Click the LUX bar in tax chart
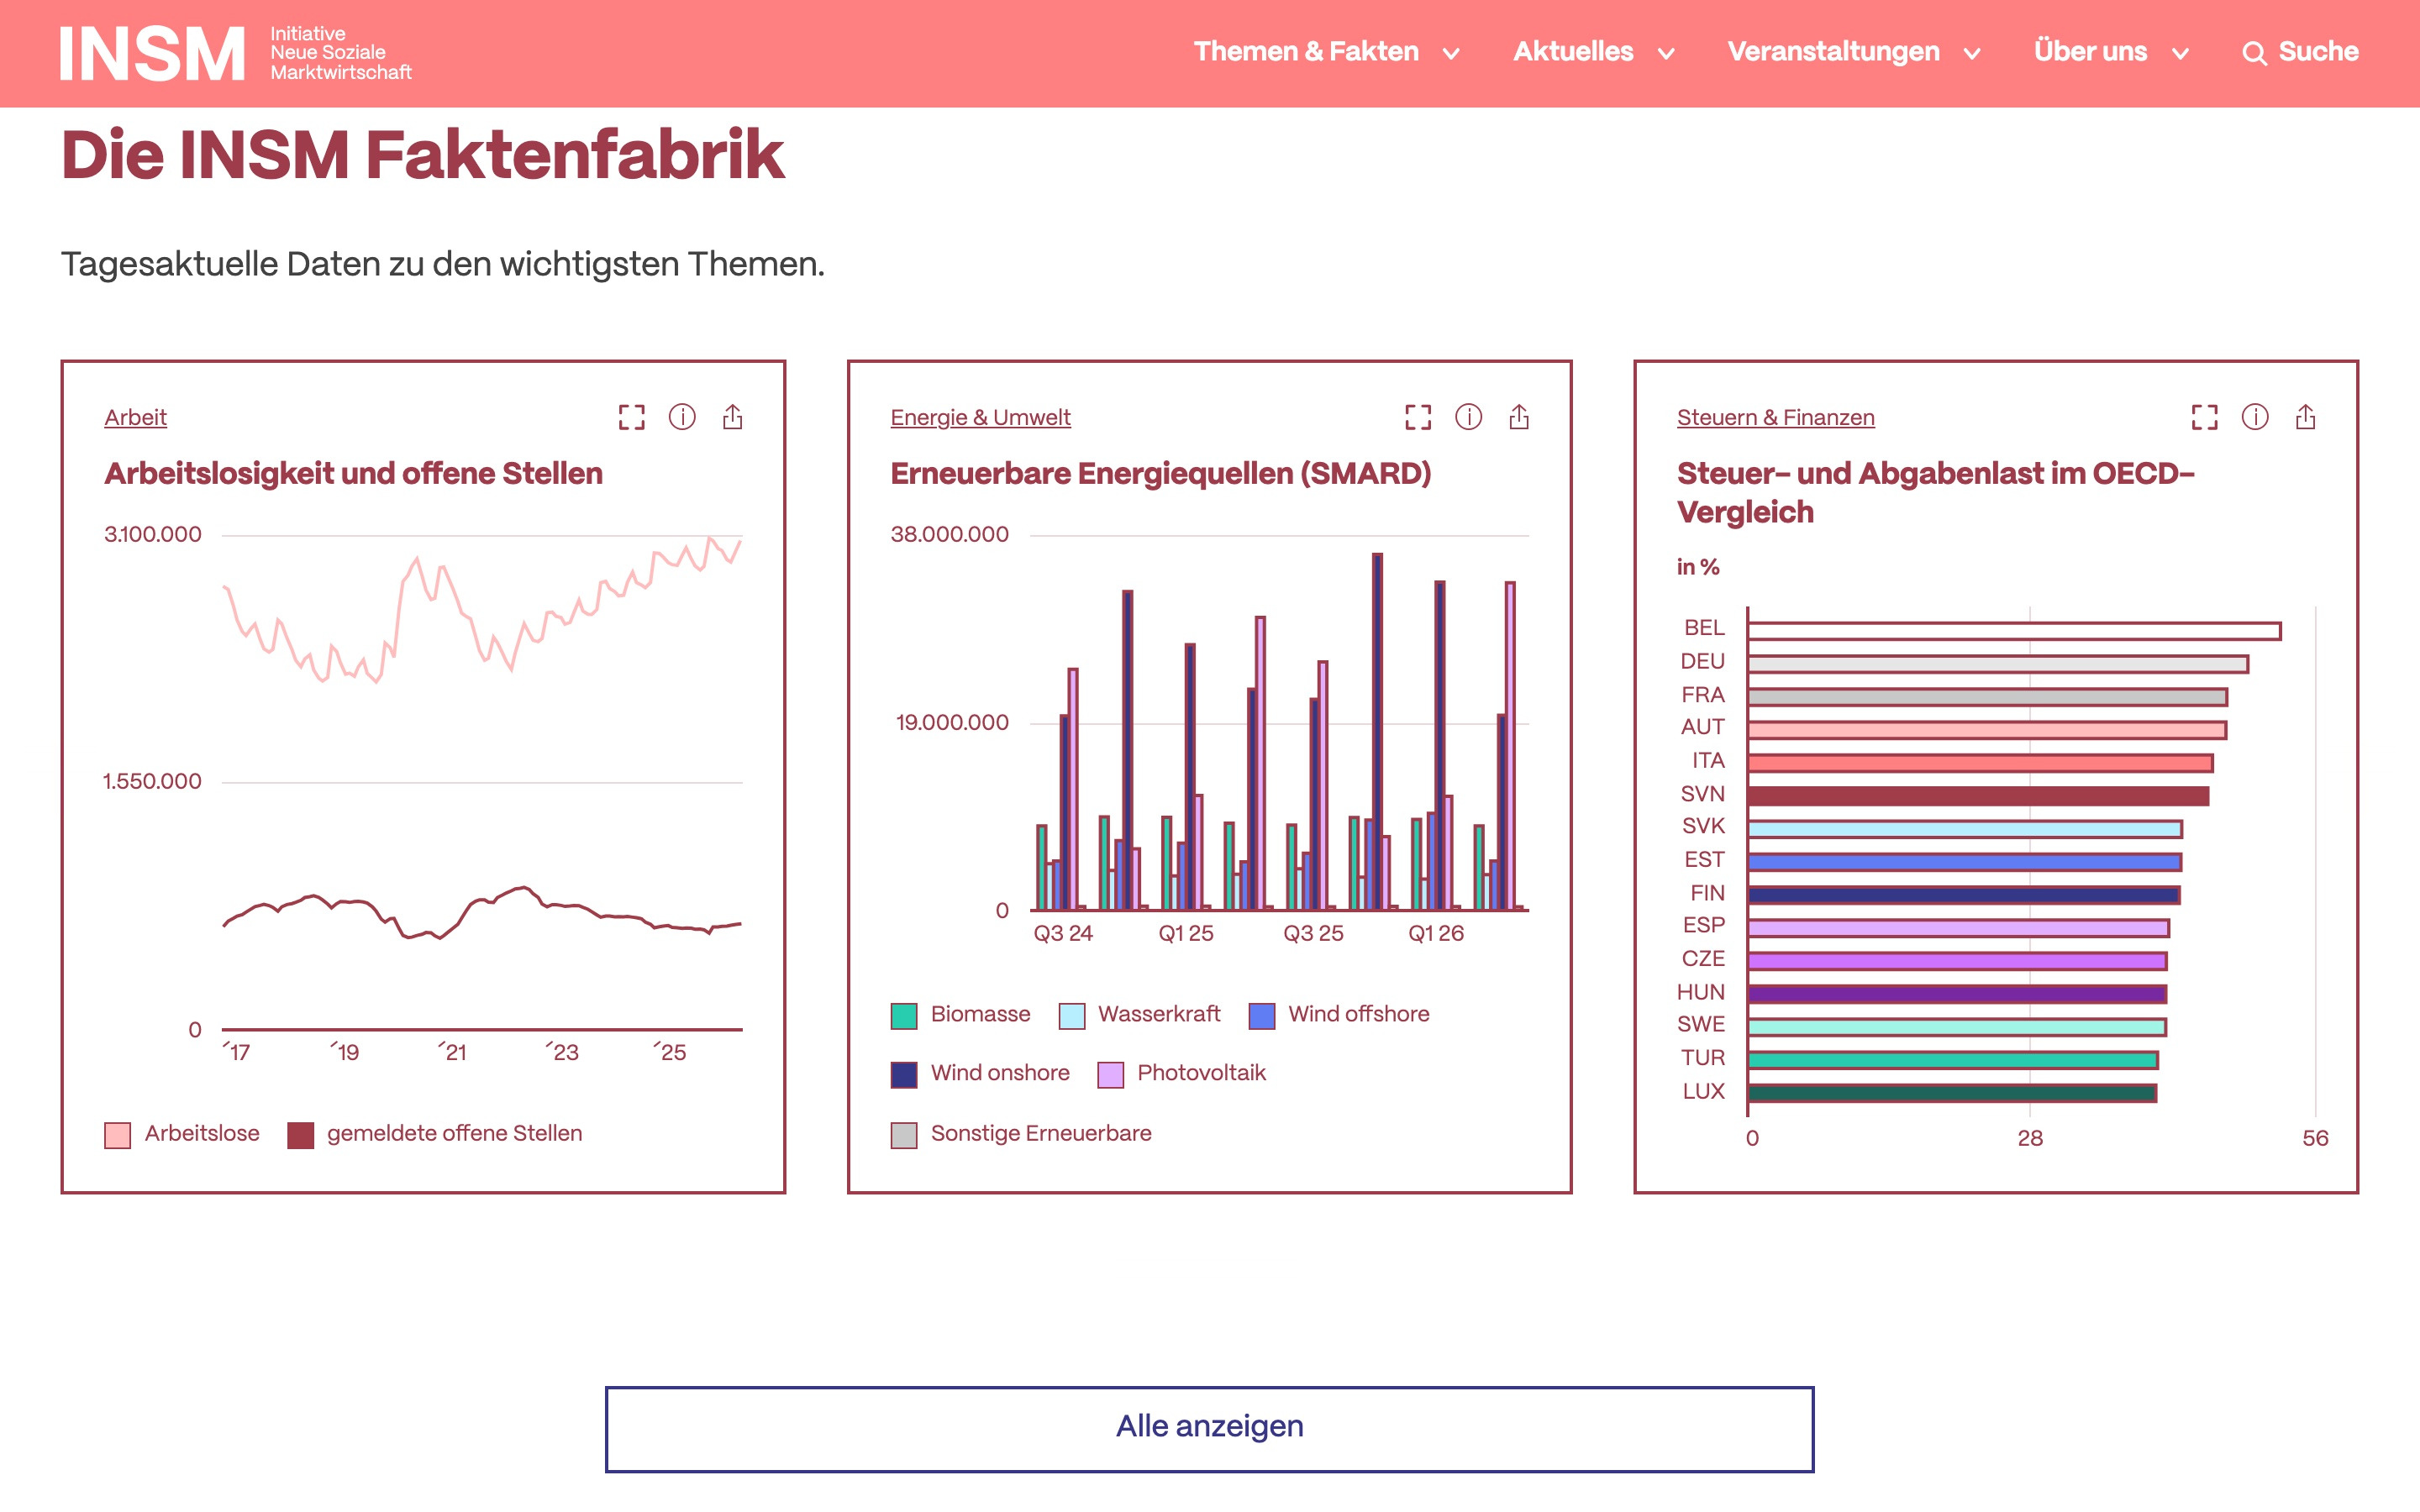 tap(1952, 1093)
